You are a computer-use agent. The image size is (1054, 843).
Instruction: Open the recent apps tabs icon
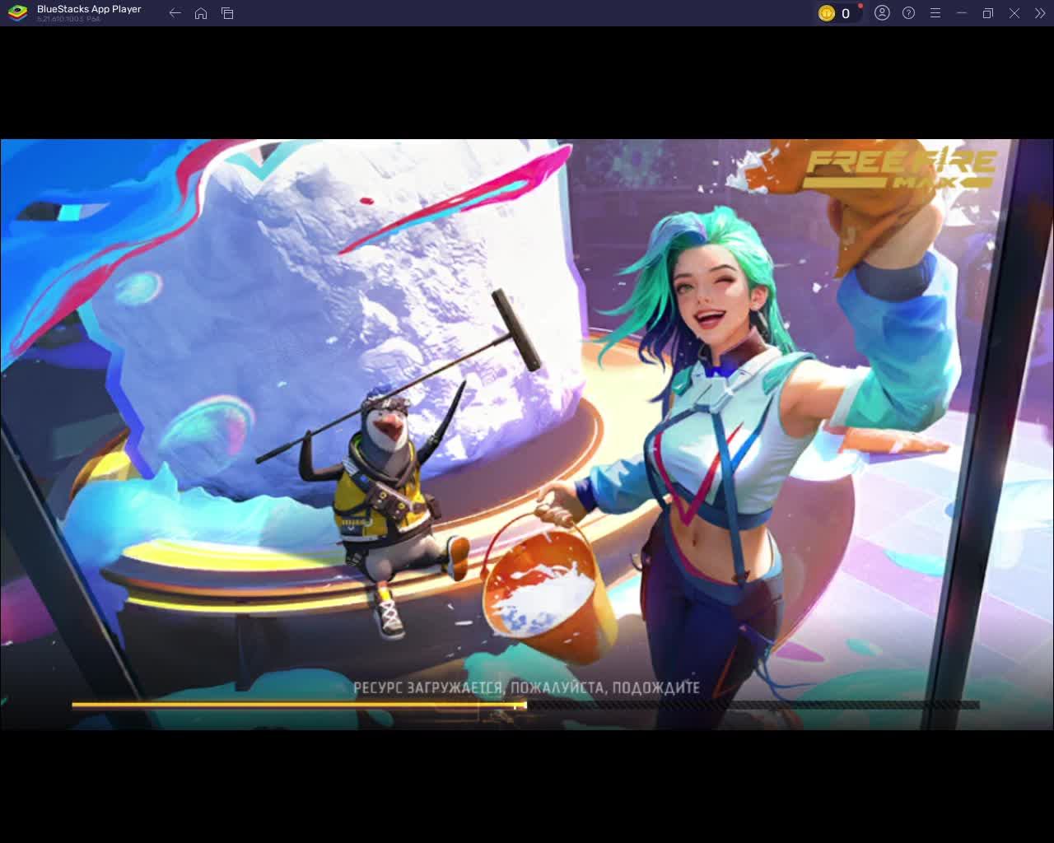[x=227, y=13]
